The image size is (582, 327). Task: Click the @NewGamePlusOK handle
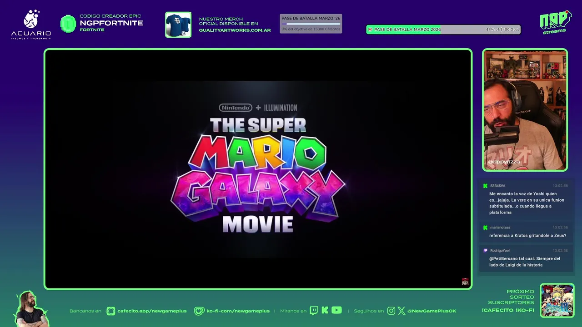tap(432, 311)
